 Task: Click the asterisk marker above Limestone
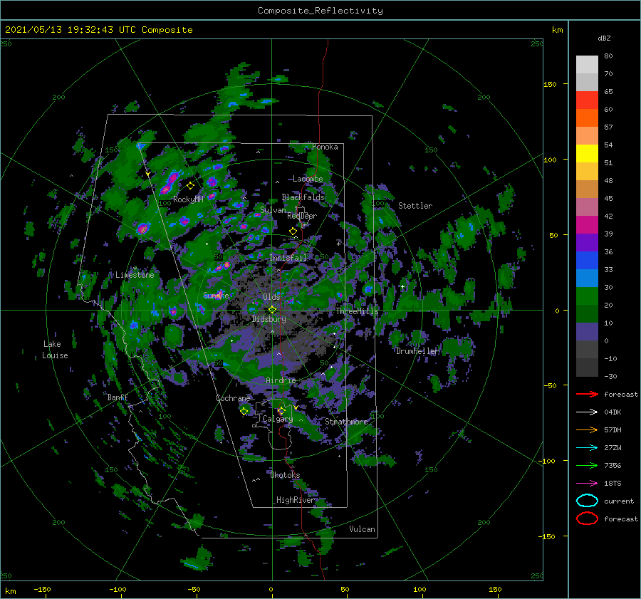click(135, 269)
